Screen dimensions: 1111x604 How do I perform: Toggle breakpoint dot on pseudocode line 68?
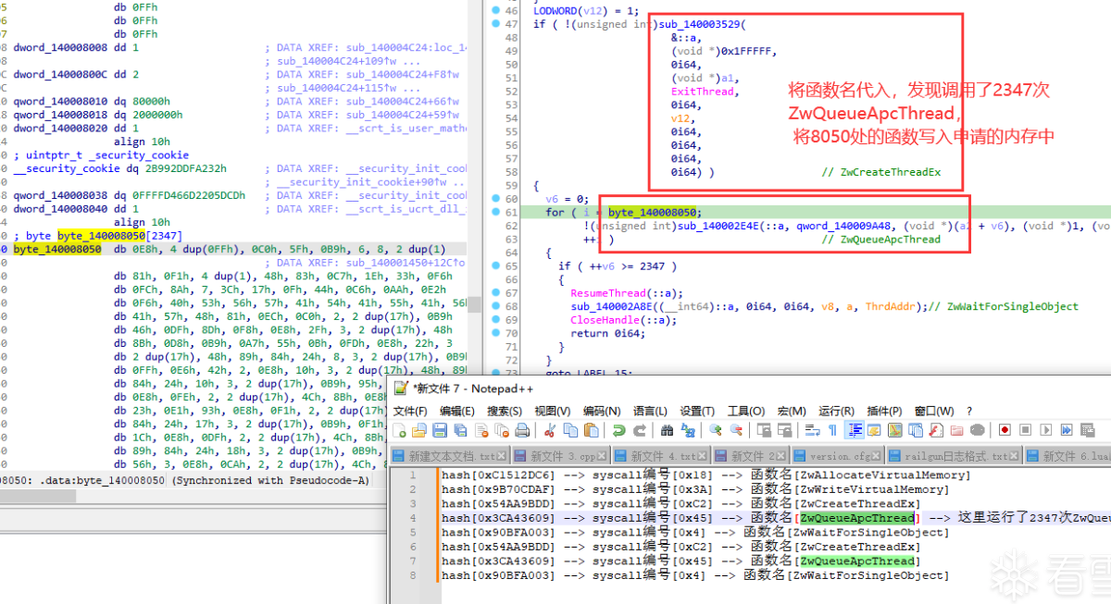(x=496, y=306)
